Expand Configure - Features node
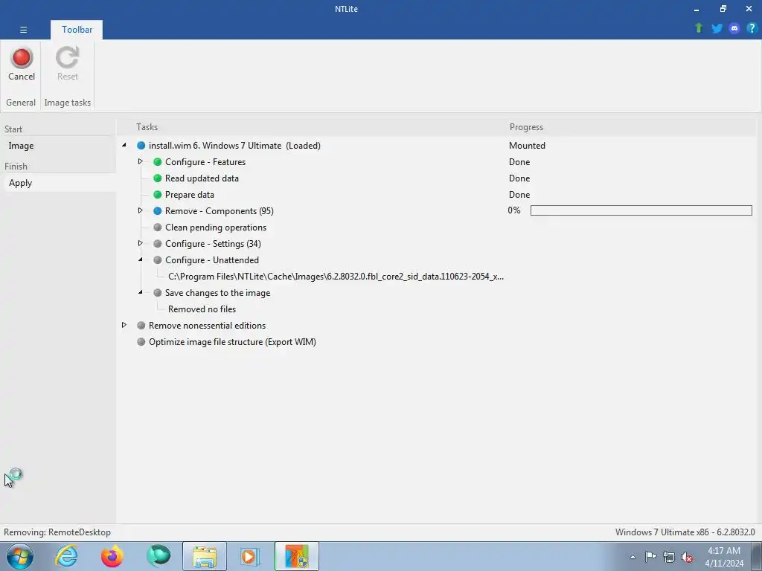Viewport: 762px width, 571px height. pyautogui.click(x=141, y=161)
